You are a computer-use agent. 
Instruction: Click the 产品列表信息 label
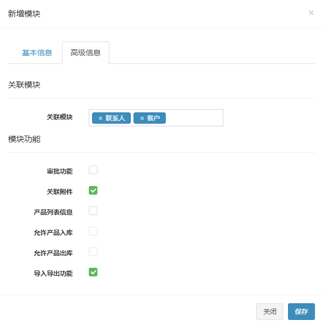53,212
